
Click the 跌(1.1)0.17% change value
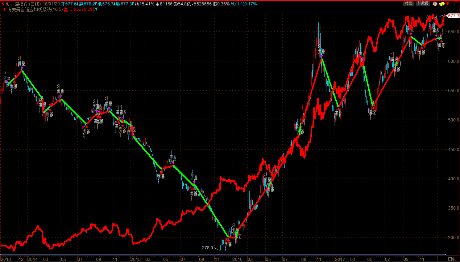click(244, 4)
